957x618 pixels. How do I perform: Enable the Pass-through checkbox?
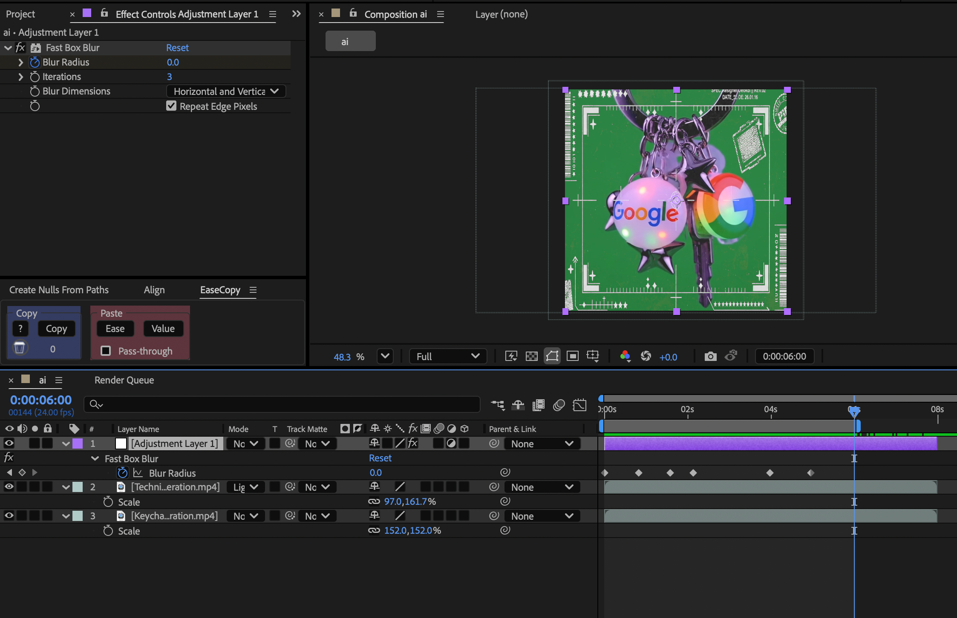[106, 351]
